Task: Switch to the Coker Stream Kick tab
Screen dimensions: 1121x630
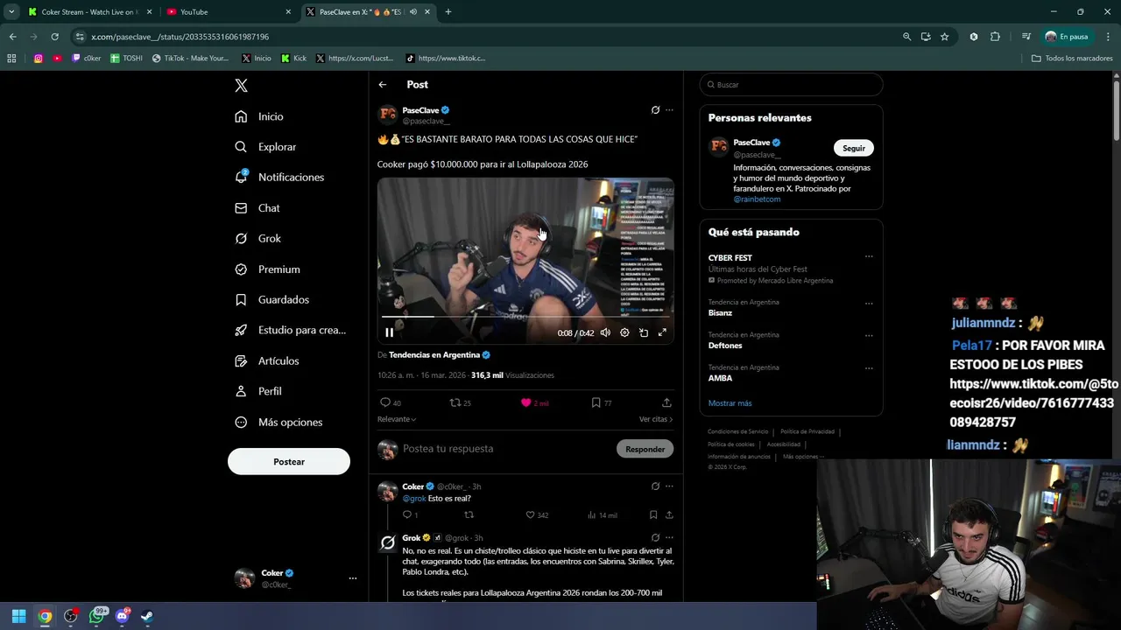Action: 89,12
